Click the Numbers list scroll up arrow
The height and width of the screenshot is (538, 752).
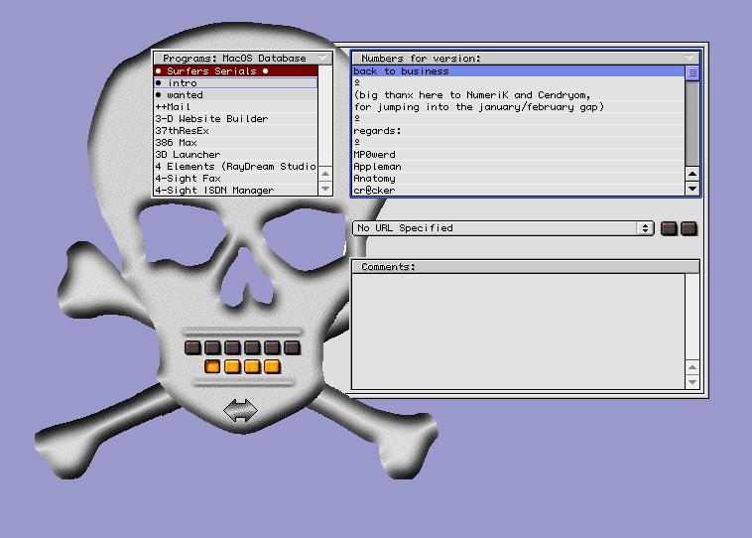pos(692,174)
